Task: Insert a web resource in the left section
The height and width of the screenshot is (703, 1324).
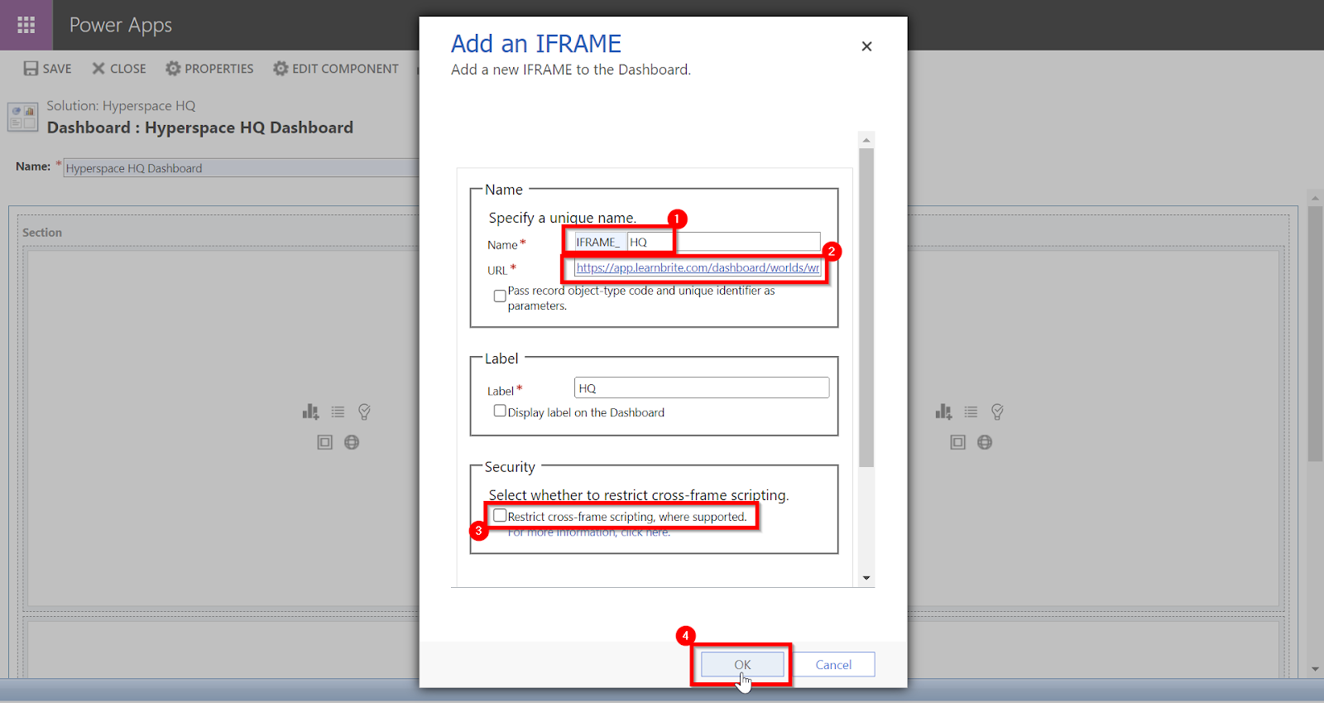Action: 352,442
